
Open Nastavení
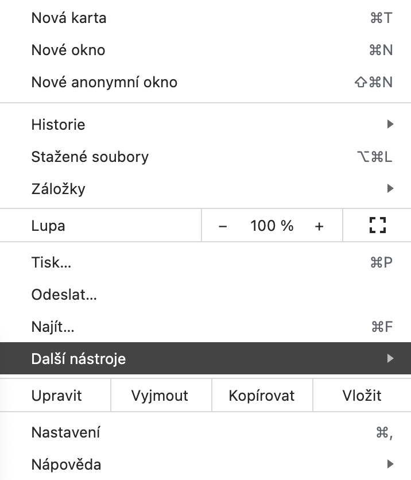click(x=65, y=432)
